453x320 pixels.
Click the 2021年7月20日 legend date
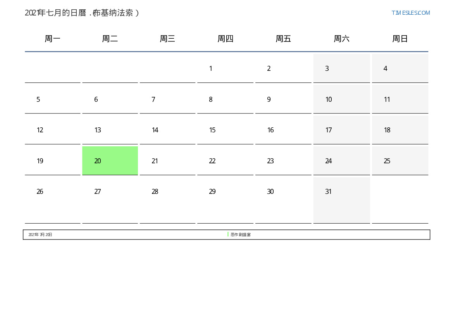[40, 234]
